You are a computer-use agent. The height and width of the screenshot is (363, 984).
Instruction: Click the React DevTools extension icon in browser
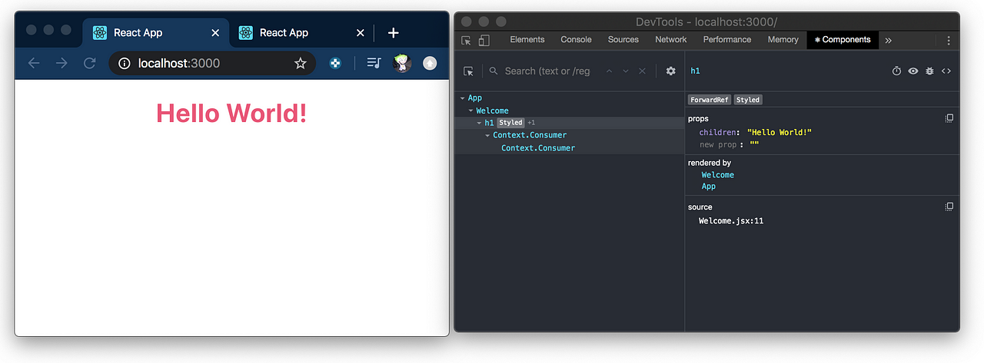click(335, 64)
